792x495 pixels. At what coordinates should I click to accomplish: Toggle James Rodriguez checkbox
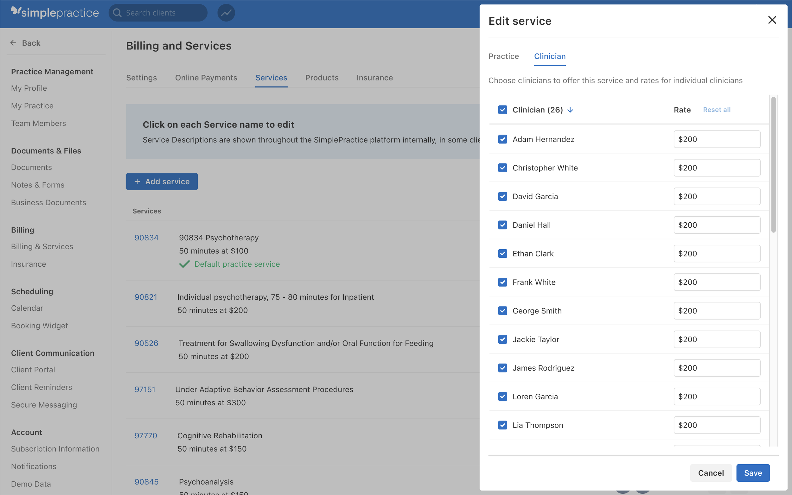click(502, 368)
